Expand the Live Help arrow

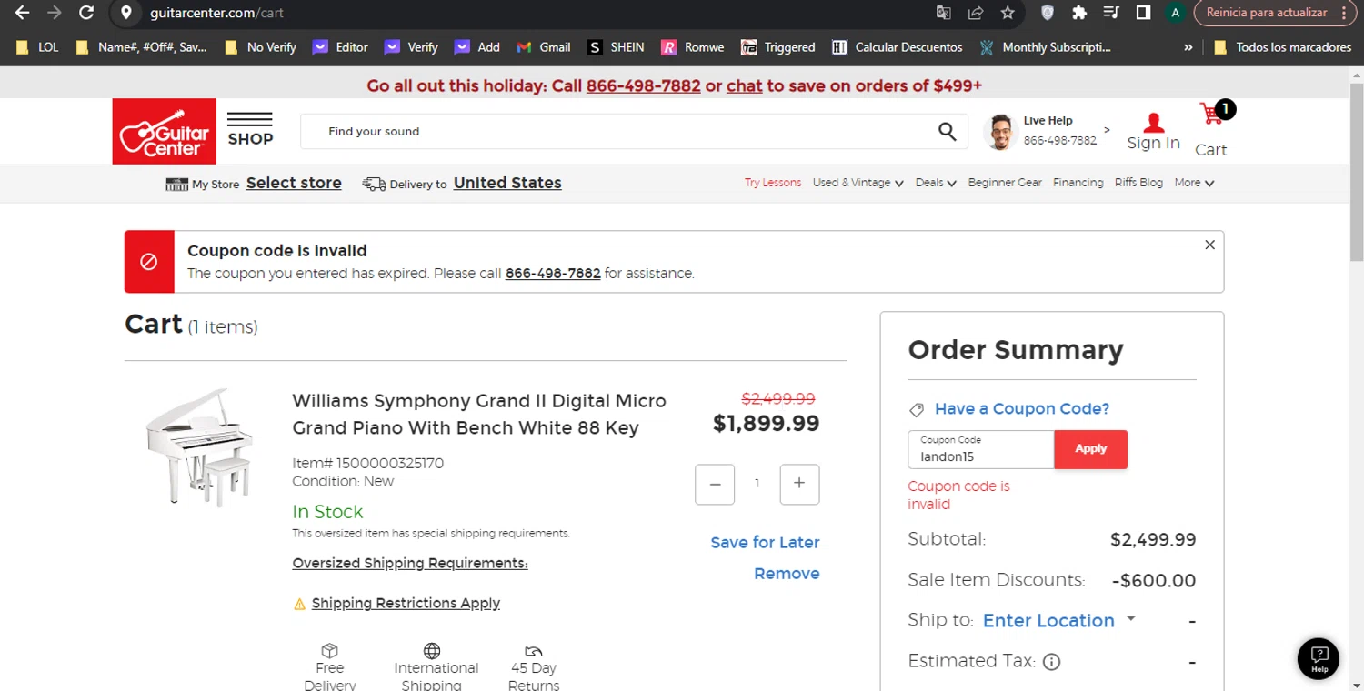click(x=1107, y=130)
